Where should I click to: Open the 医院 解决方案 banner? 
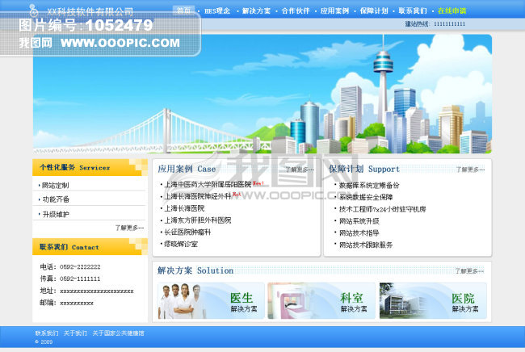(433, 300)
